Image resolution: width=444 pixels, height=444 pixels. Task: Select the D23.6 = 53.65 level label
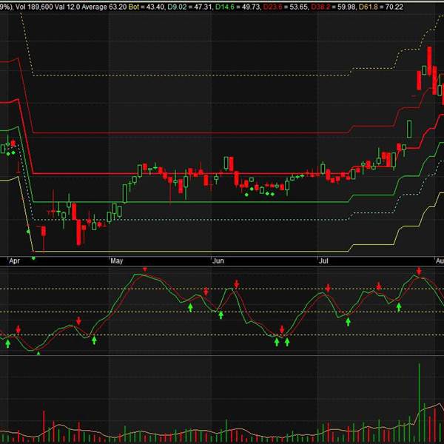286,7
